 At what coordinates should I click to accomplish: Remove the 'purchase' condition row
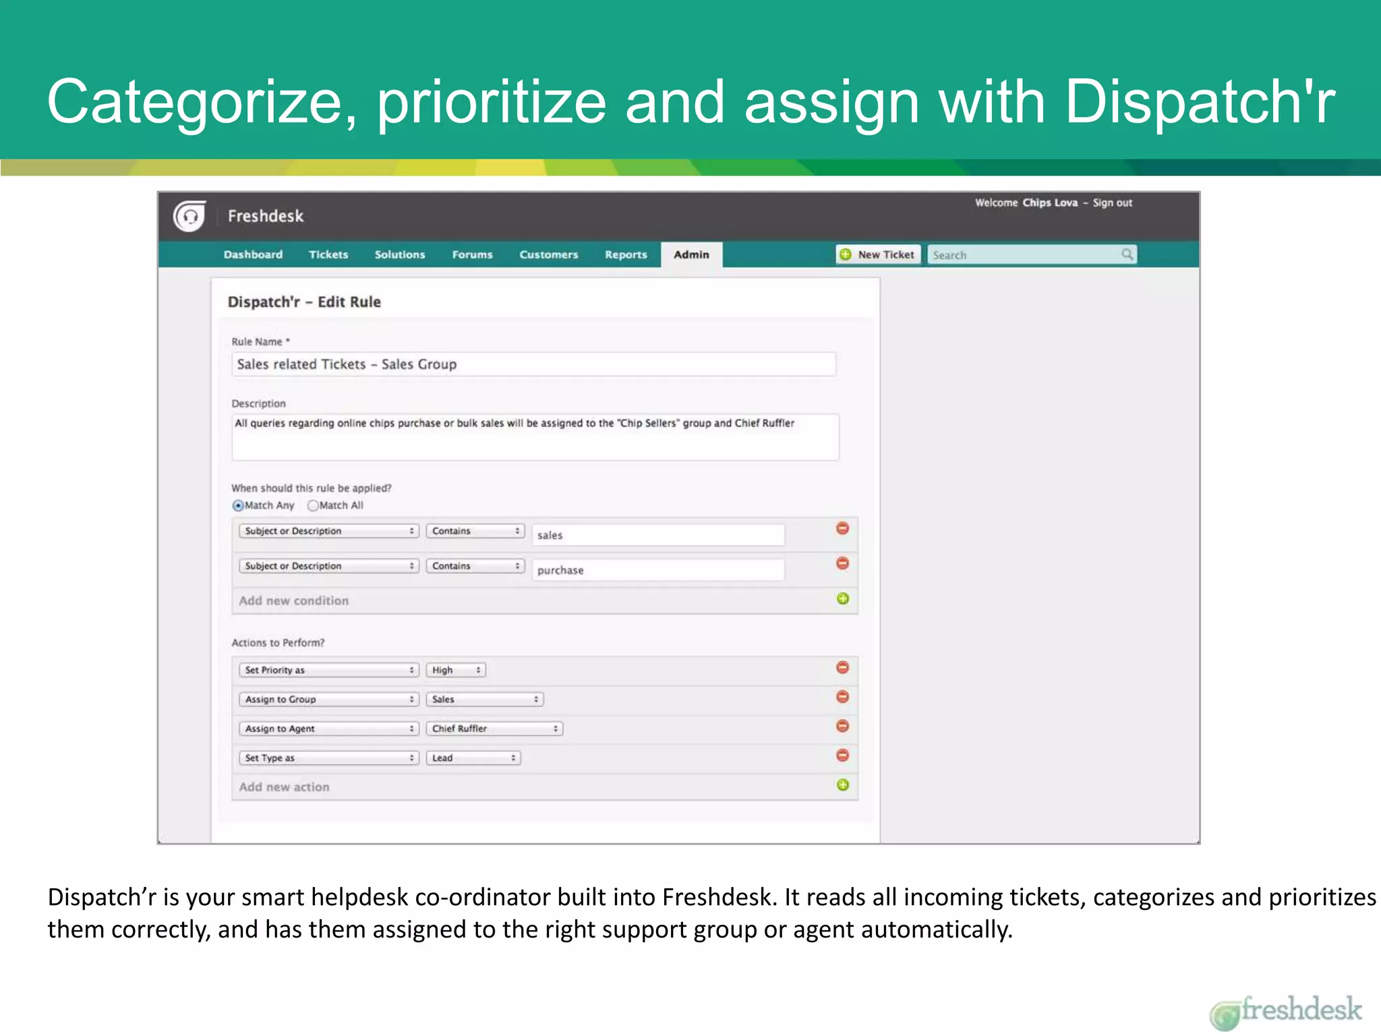842,563
